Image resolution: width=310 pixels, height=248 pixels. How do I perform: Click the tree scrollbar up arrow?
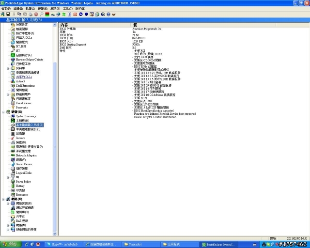pos(55,25)
